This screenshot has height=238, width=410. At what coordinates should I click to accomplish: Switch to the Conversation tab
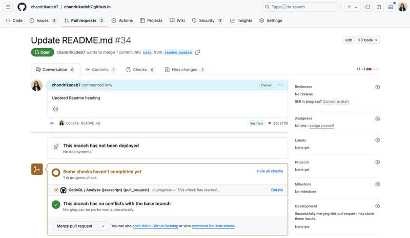tap(55, 69)
